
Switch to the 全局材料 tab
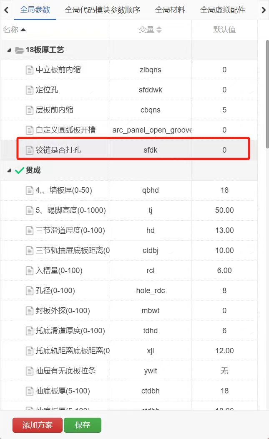(x=170, y=10)
